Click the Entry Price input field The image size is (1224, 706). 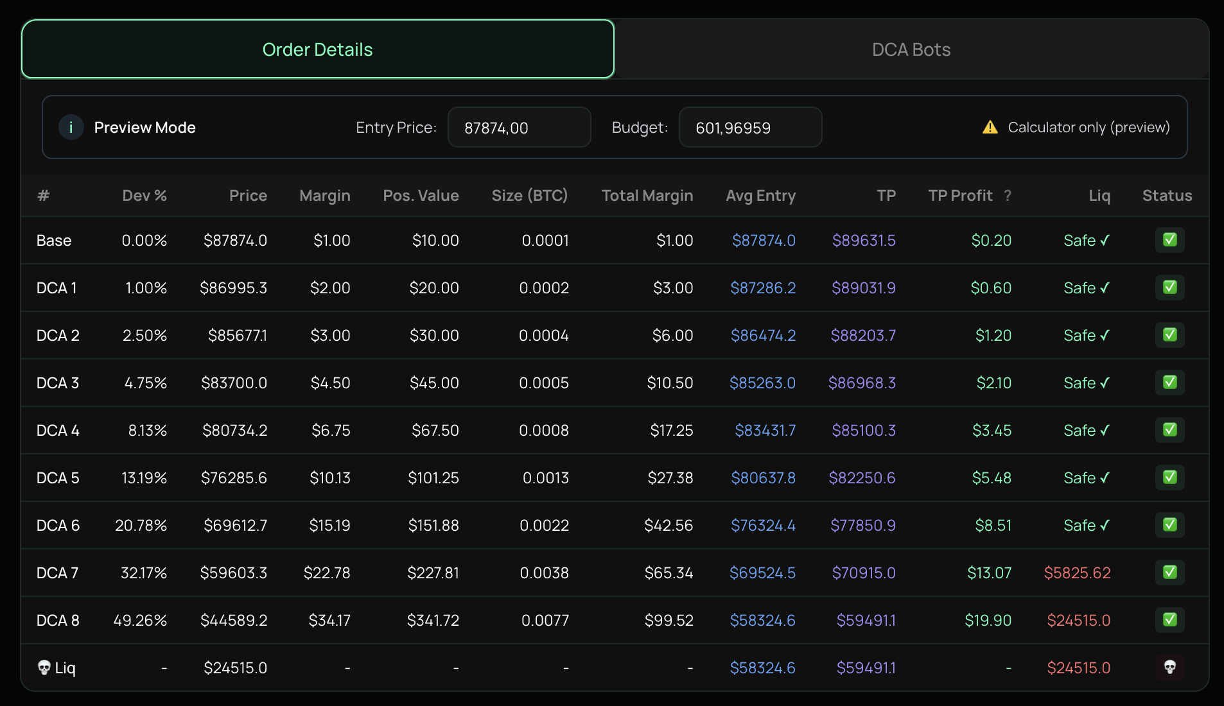(518, 128)
